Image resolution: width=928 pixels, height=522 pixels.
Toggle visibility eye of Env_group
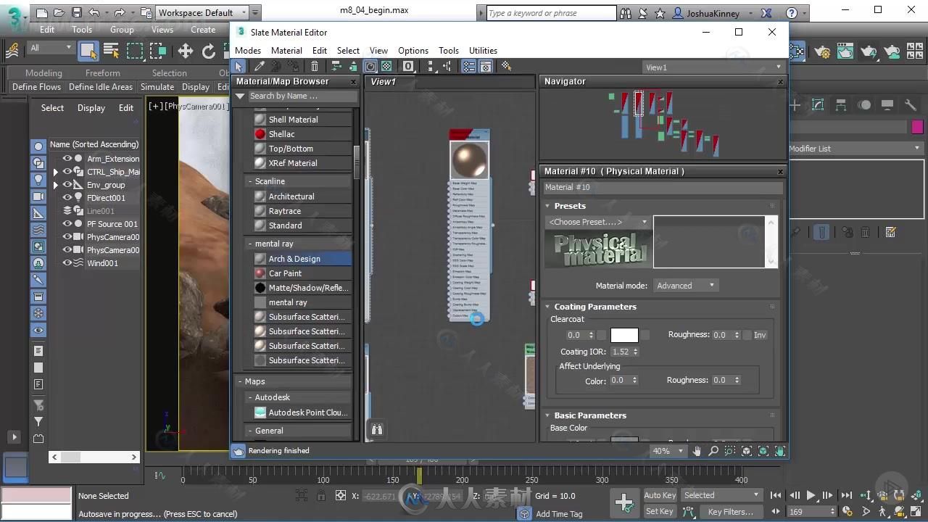[67, 185]
